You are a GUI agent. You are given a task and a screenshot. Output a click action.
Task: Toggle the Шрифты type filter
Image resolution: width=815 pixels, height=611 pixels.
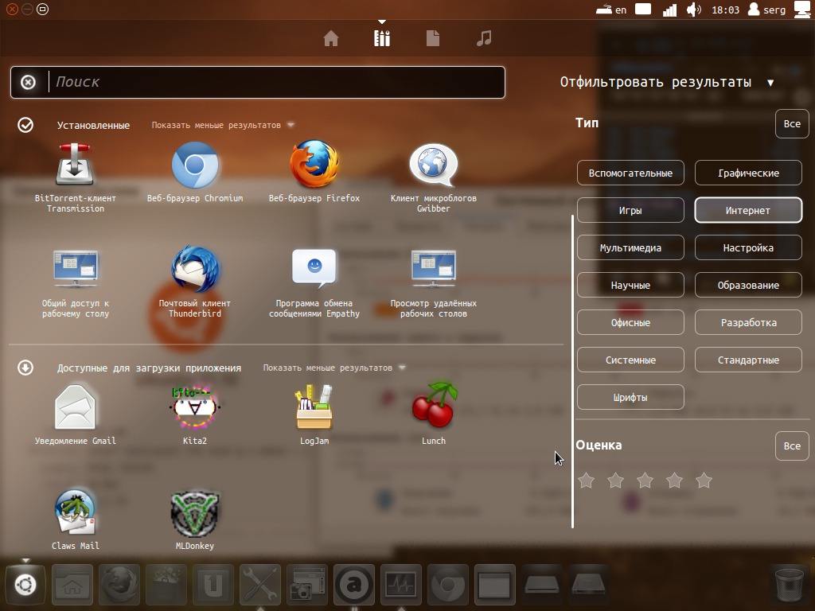click(630, 398)
